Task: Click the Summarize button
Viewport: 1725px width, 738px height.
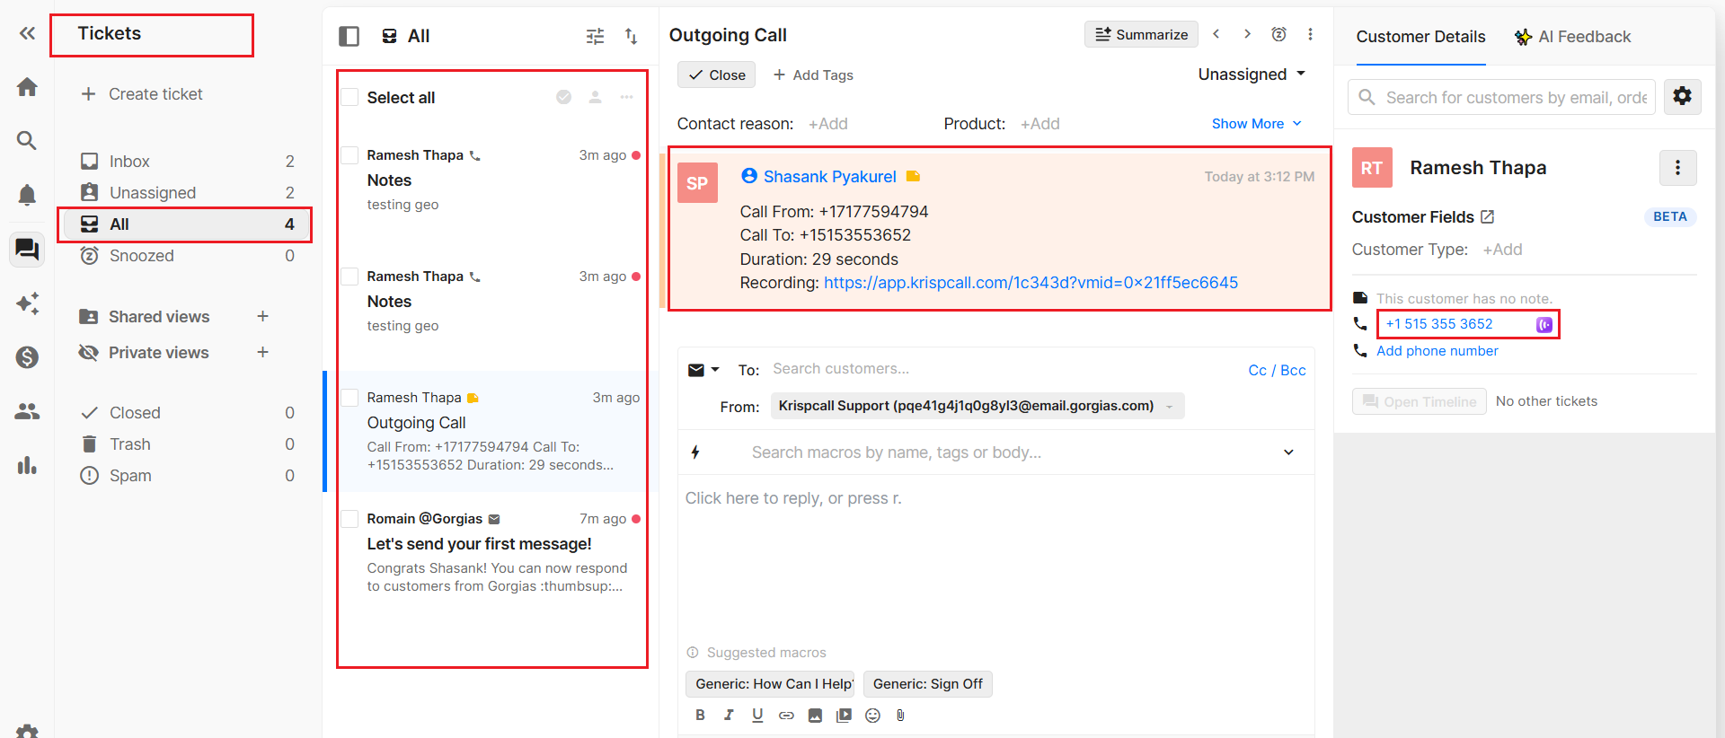Action: (x=1141, y=34)
